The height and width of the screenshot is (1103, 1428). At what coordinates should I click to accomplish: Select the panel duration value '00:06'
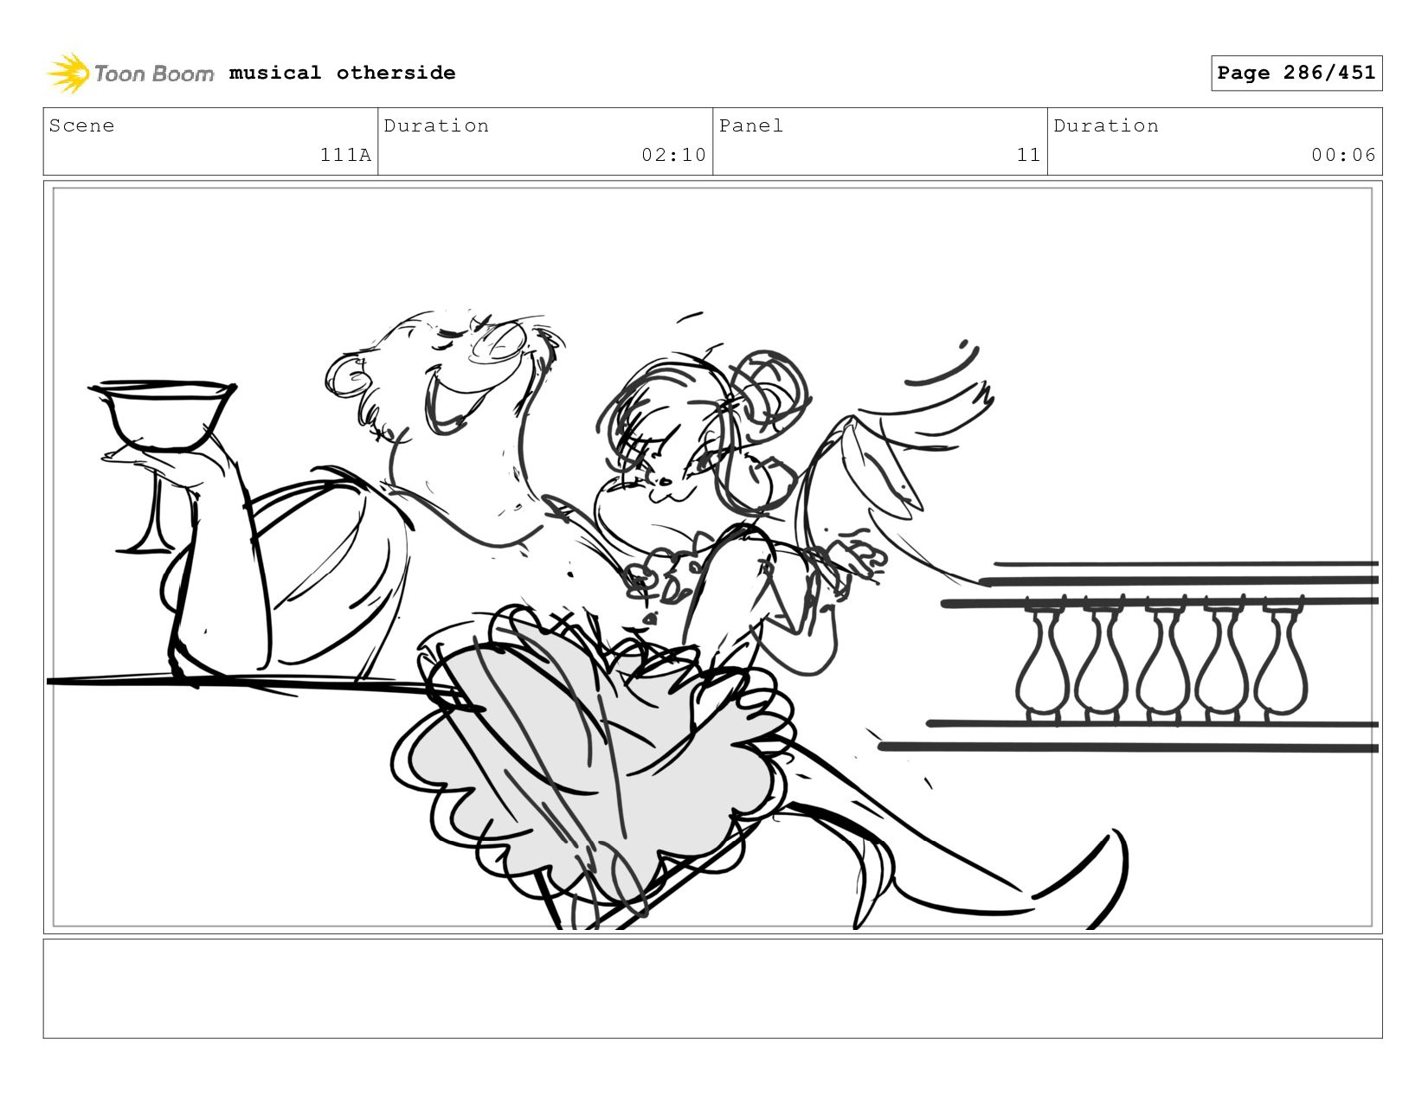point(1343,155)
